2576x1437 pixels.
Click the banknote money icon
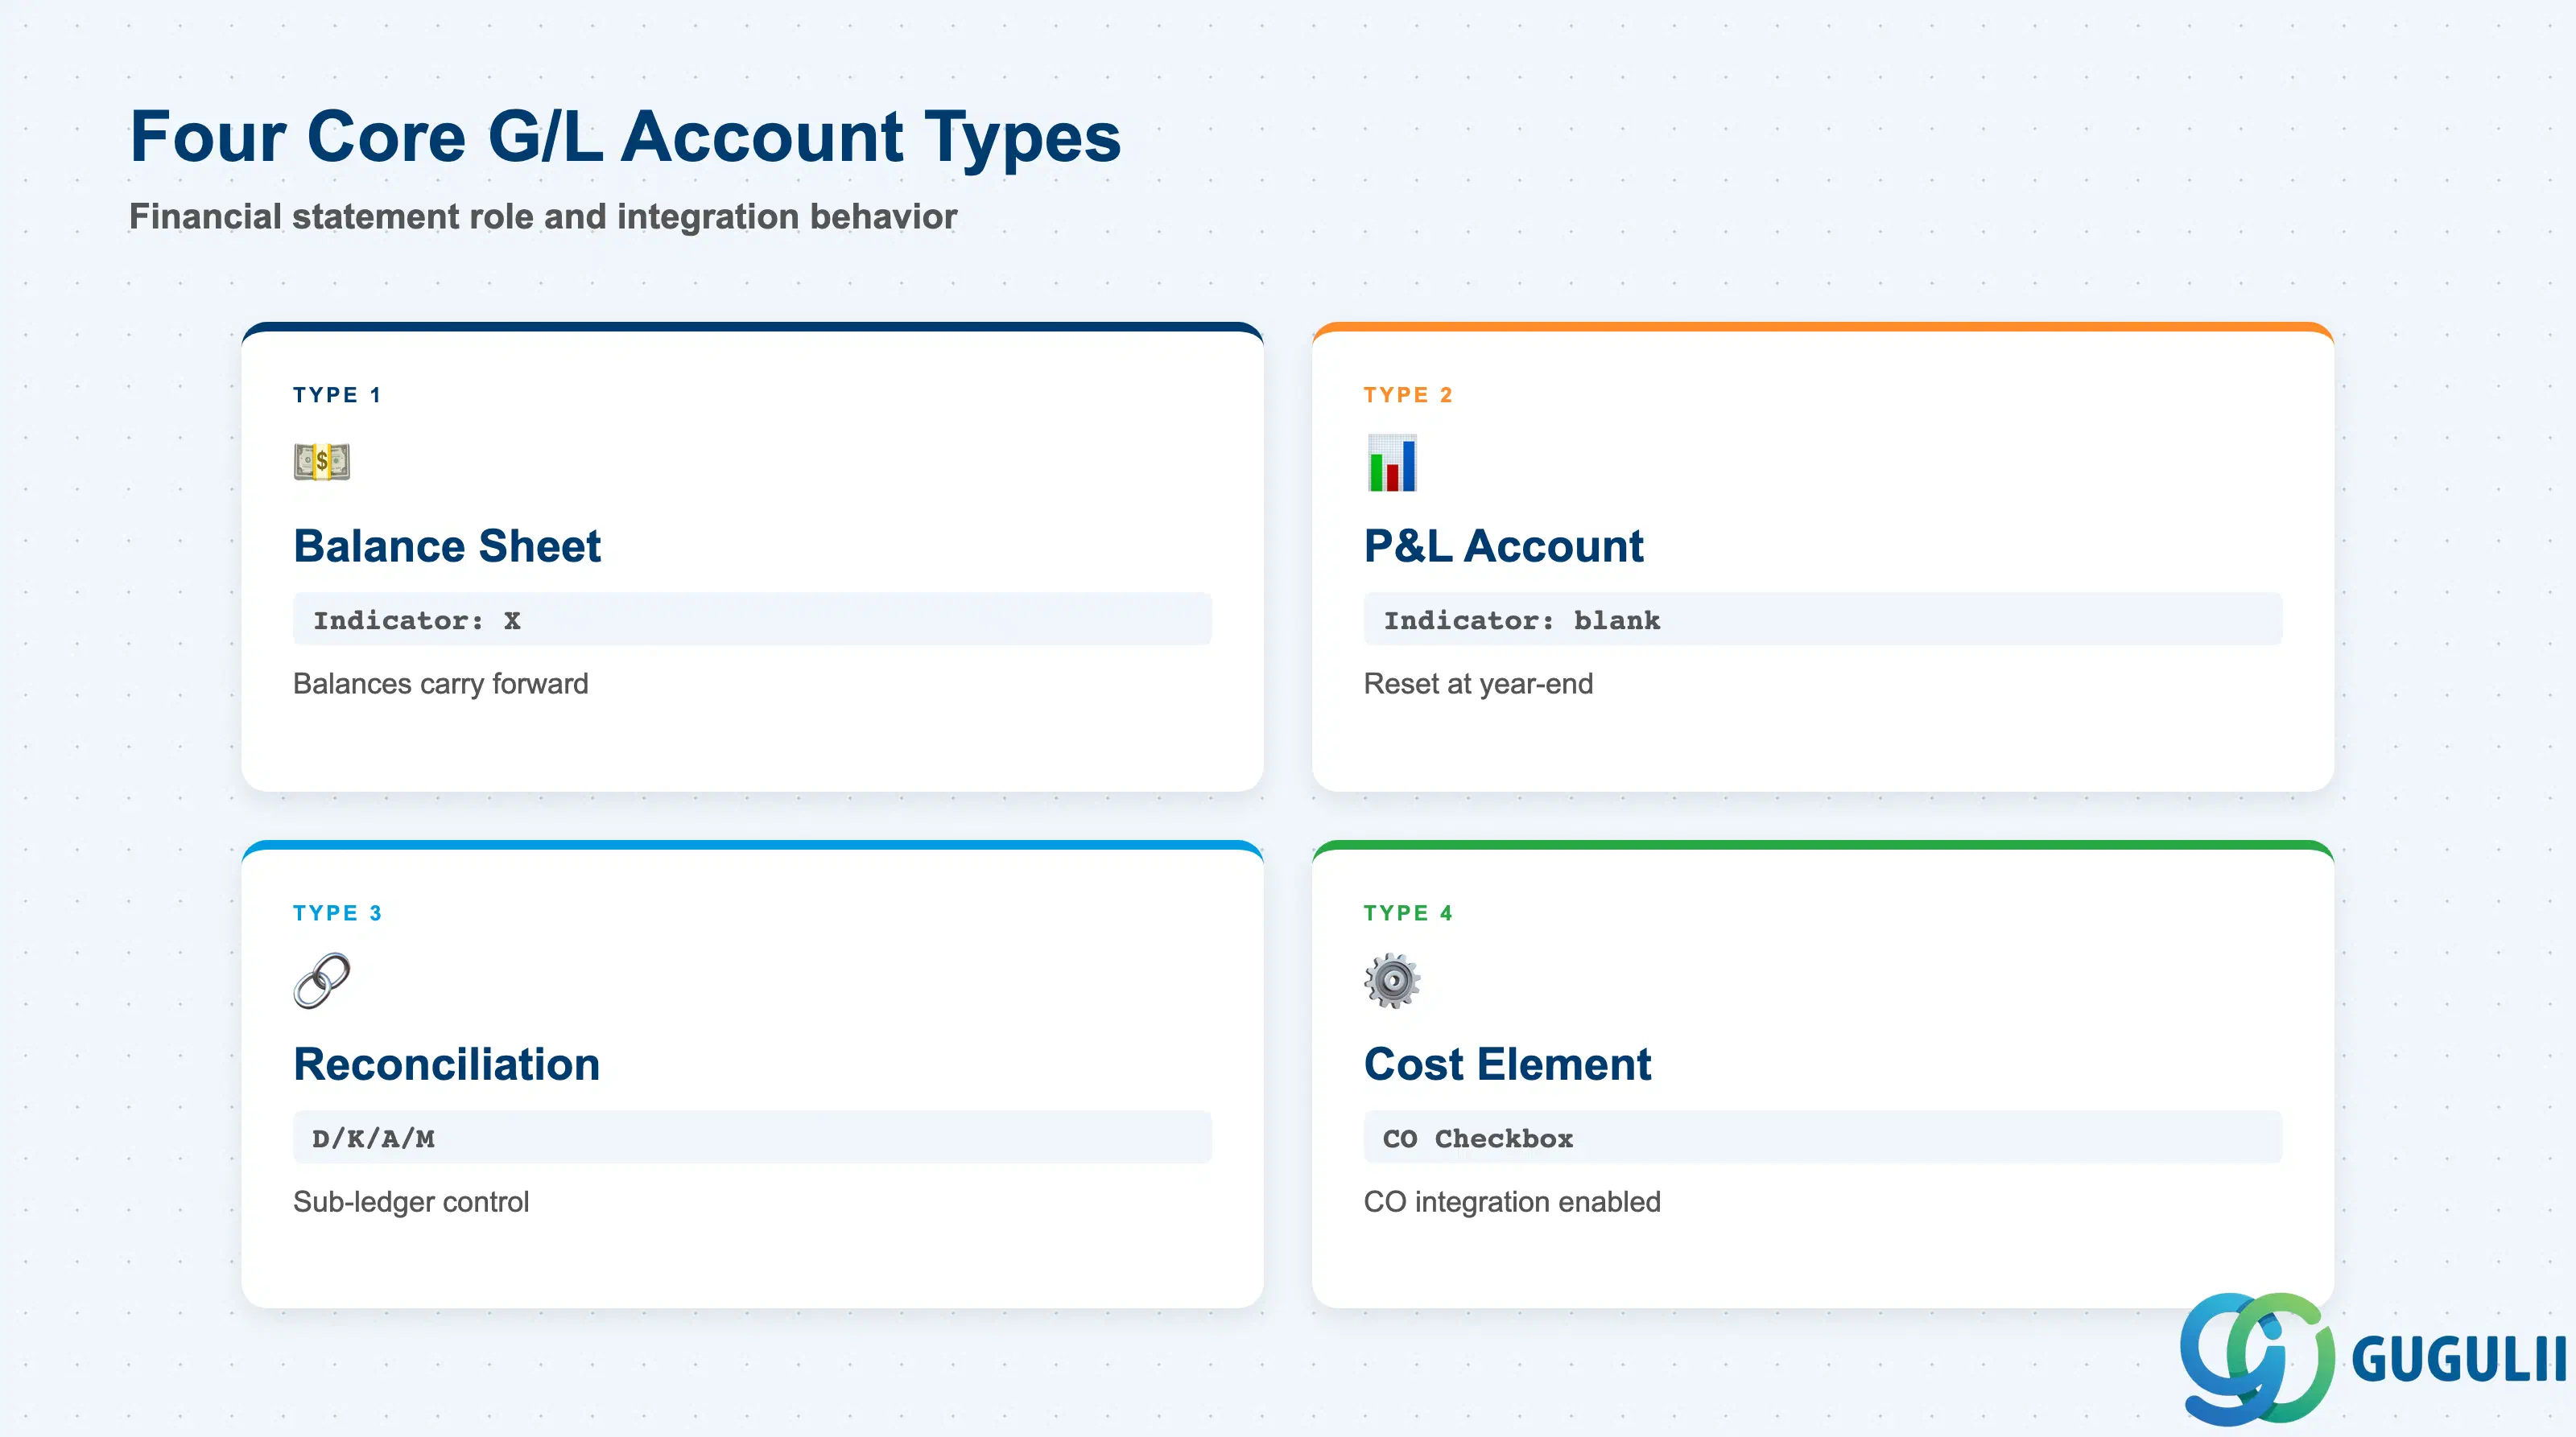point(322,462)
